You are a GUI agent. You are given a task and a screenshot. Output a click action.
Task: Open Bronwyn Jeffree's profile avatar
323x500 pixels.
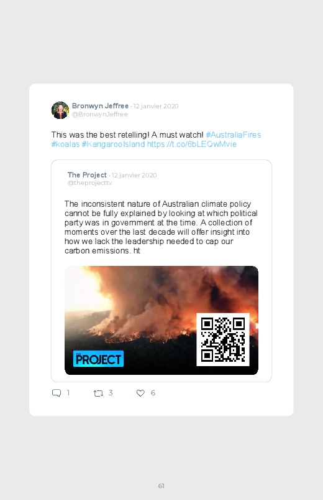coord(60,110)
